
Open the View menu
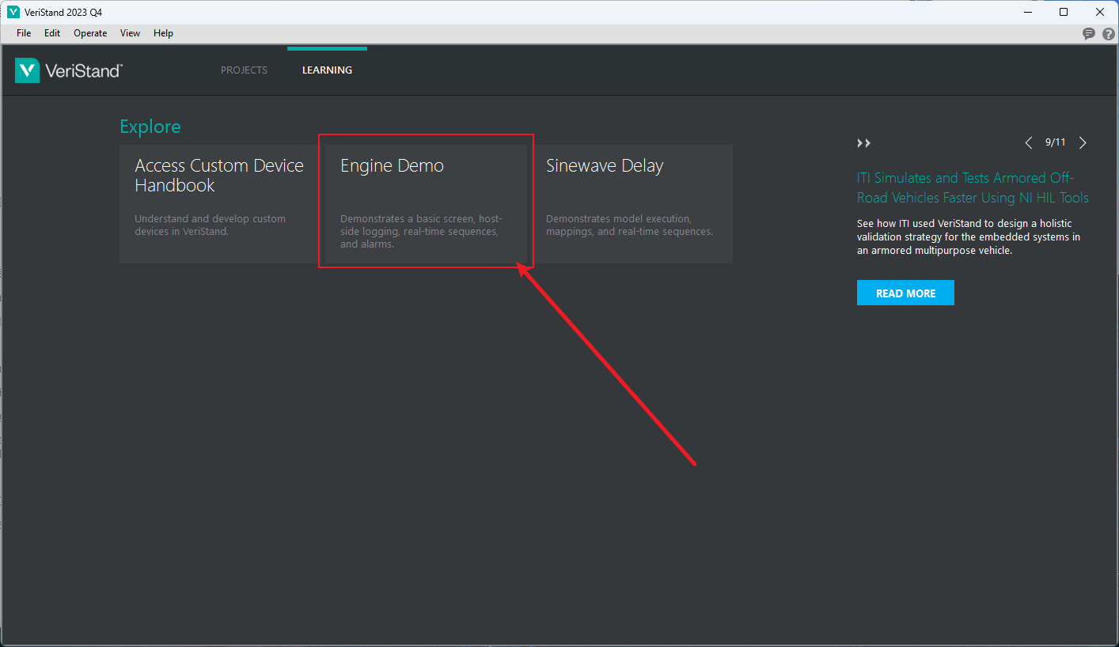[130, 33]
